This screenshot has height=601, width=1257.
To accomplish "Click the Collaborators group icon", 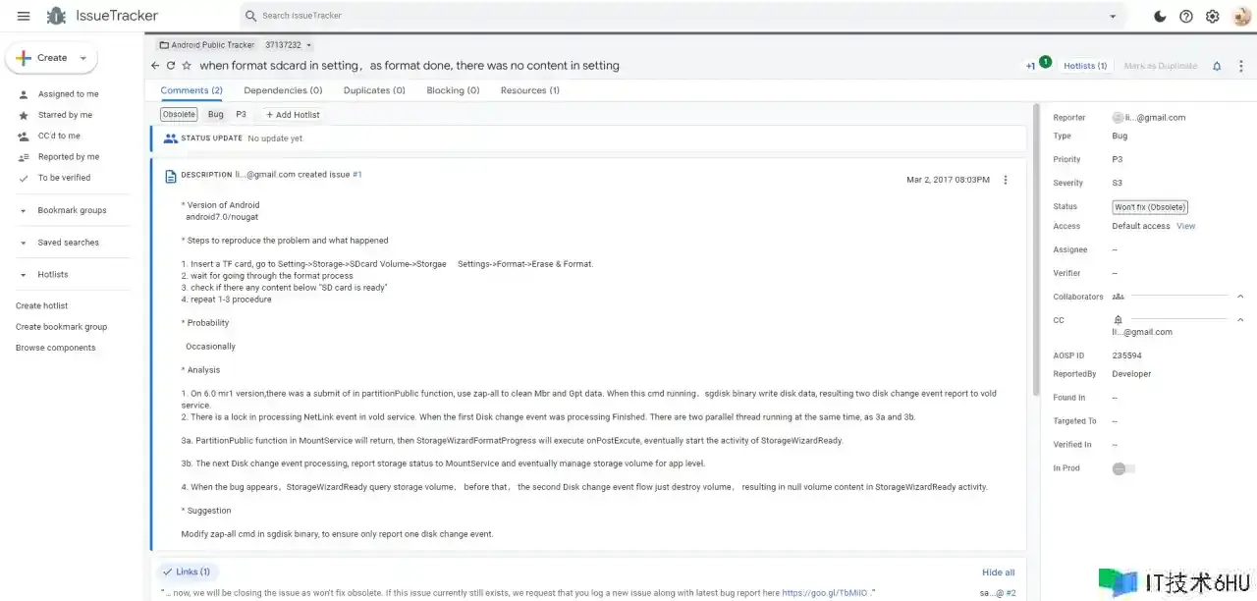I will tap(1118, 297).
